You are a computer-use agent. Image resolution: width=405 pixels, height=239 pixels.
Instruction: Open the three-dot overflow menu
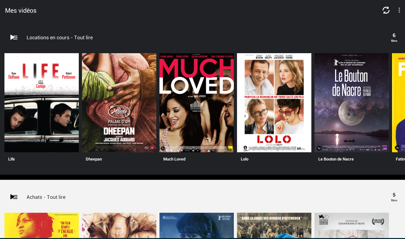tap(399, 10)
